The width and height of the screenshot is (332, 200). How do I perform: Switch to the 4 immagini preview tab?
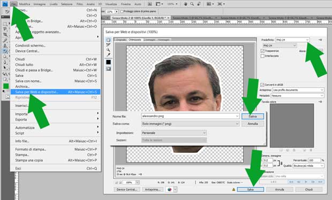point(164,40)
